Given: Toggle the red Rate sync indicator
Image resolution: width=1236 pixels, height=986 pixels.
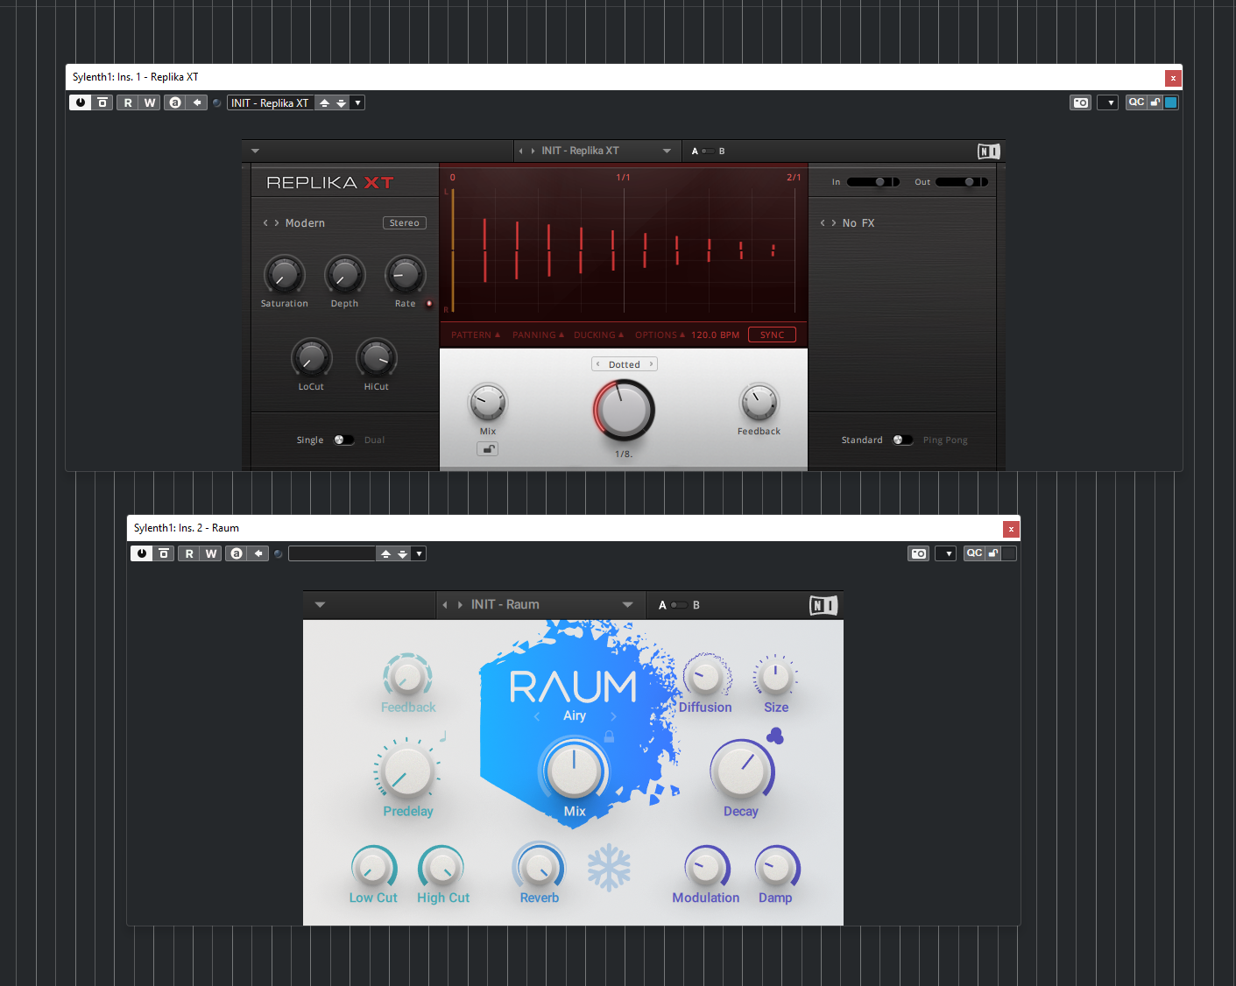Looking at the screenshot, I should pos(429,304).
